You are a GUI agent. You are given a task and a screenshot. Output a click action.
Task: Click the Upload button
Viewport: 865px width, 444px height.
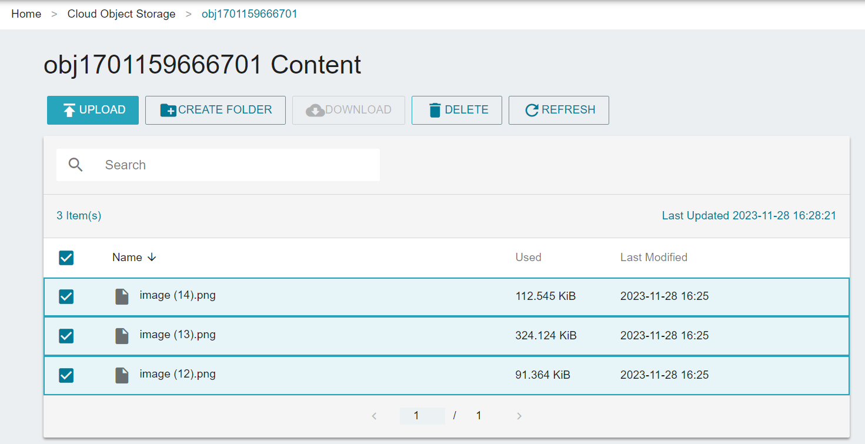[93, 110]
